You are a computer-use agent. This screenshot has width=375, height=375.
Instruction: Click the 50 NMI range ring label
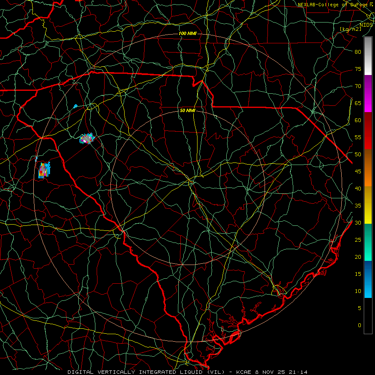coord(188,110)
